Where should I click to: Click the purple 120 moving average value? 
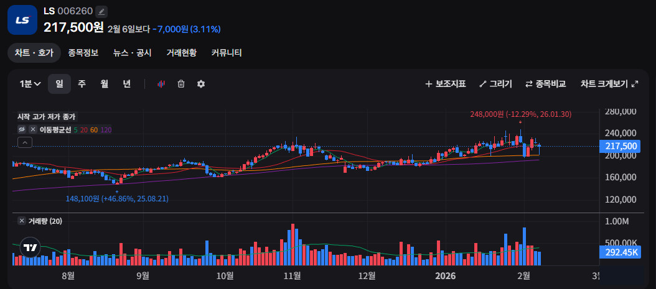pos(106,130)
